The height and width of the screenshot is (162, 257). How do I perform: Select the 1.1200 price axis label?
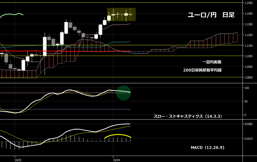[249, 35]
